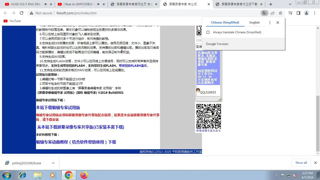Expand the pmlxzj20230828.exe download options arrow
The image size is (320, 180).
point(53,163)
